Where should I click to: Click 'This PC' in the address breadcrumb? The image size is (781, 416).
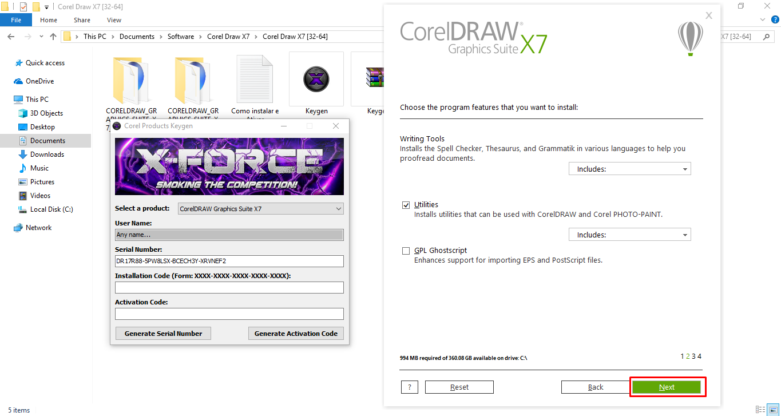click(95, 37)
